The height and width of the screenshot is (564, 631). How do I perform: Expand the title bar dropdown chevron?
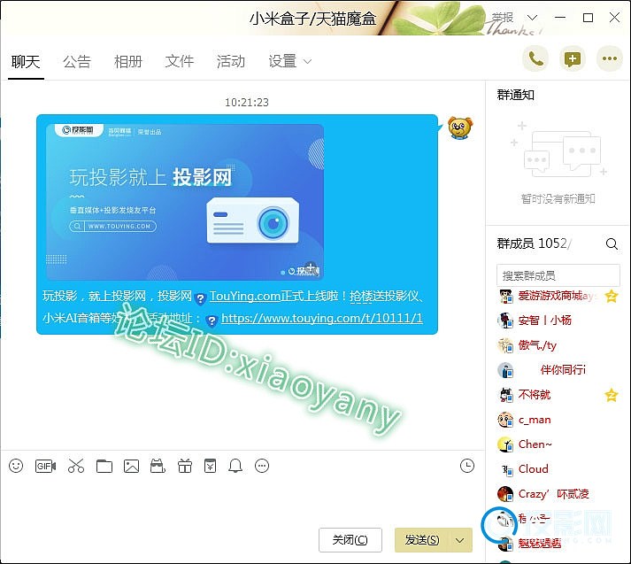(x=532, y=18)
